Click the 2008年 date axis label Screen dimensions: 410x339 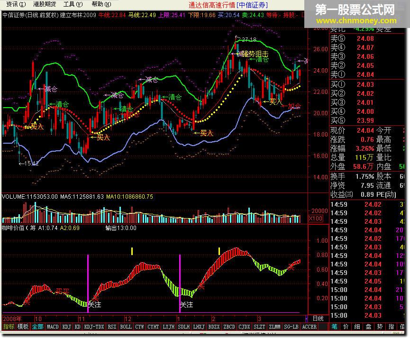12,319
